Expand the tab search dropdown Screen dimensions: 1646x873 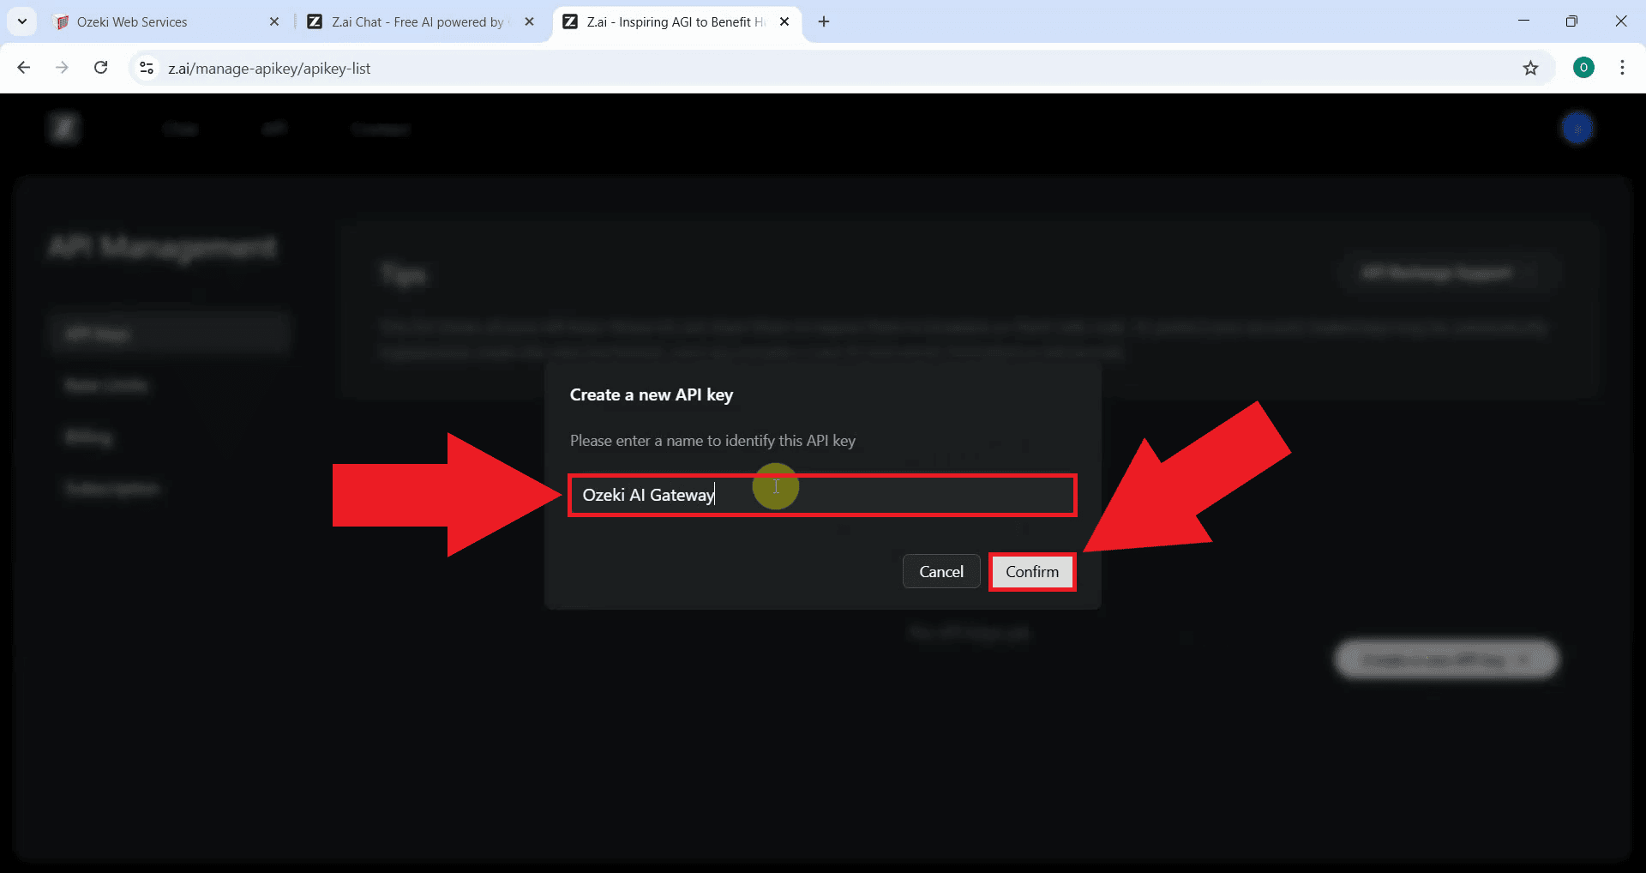tap(22, 21)
